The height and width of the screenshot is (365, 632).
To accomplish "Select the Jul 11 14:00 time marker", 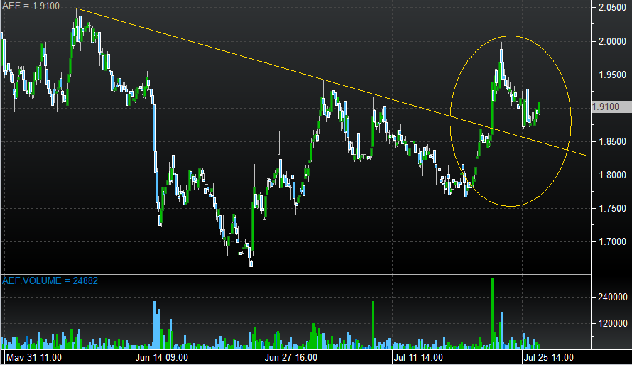I will pyautogui.click(x=421, y=357).
